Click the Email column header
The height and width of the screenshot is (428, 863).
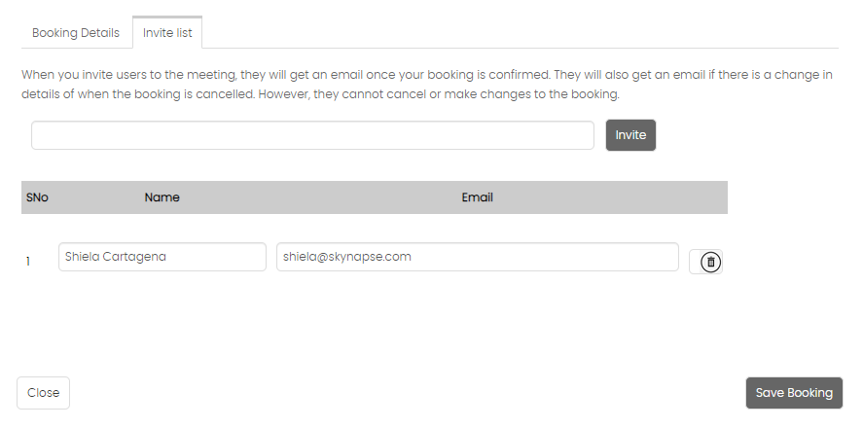(x=477, y=197)
